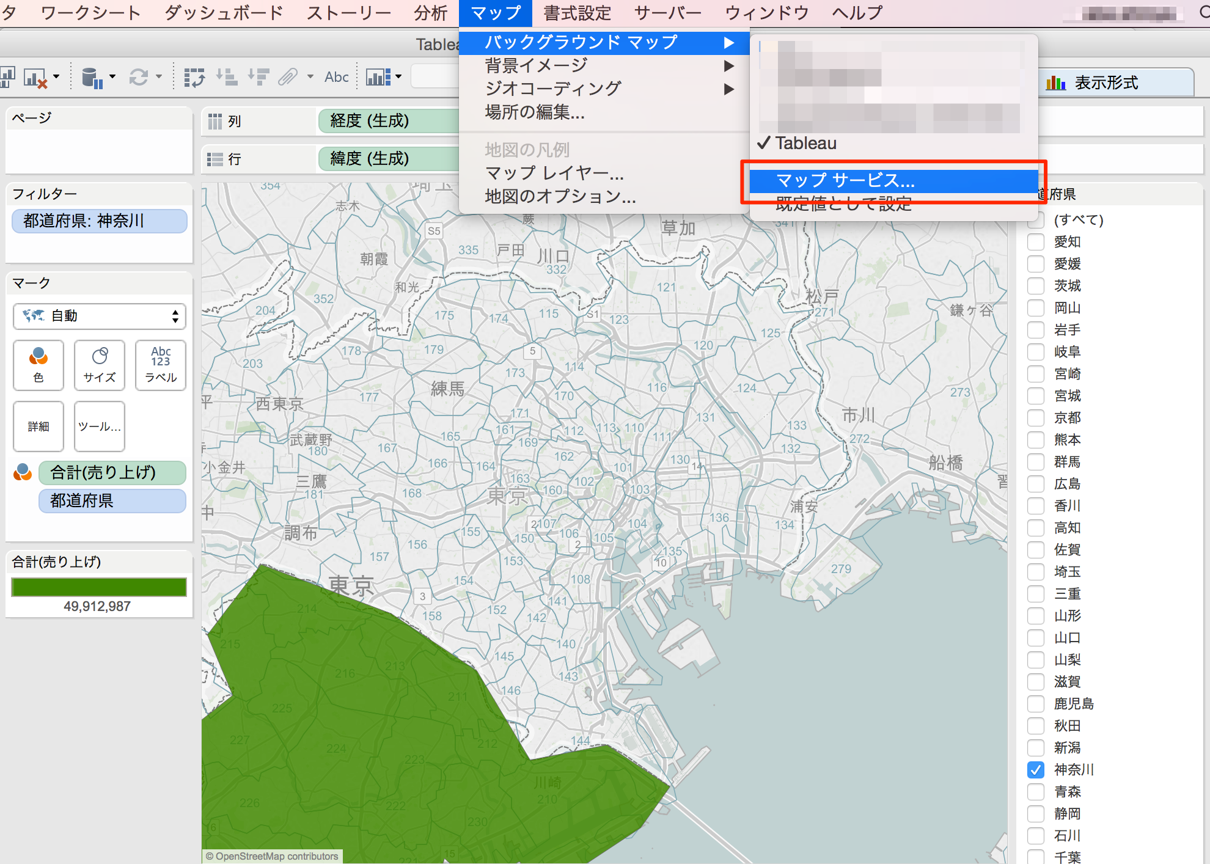Viewport: 1210px width, 864px height.
Task: Open the dropdown arrow next to the refresh icon
Action: pos(158,76)
